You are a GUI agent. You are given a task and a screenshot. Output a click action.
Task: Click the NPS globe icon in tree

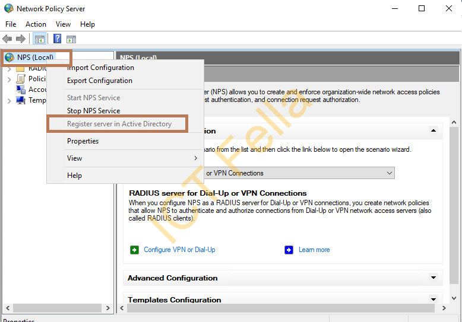10,57
